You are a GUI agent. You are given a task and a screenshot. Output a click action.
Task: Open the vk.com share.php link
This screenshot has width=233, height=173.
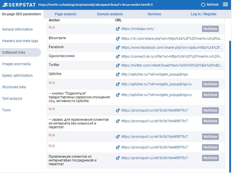pyautogui.click(x=172, y=39)
